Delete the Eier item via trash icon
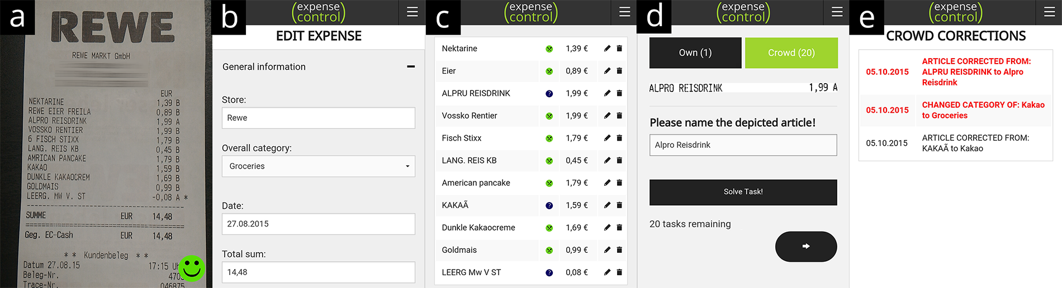This screenshot has width=1062, height=288. point(619,71)
